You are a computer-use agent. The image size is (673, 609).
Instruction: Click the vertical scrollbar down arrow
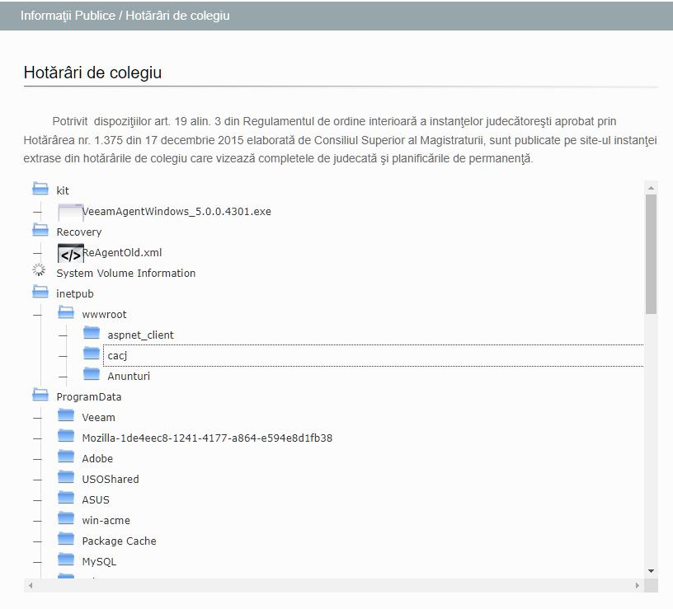(x=651, y=570)
